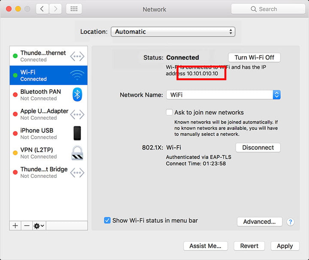
Task: Expand the Network Name combo box
Action: point(276,95)
